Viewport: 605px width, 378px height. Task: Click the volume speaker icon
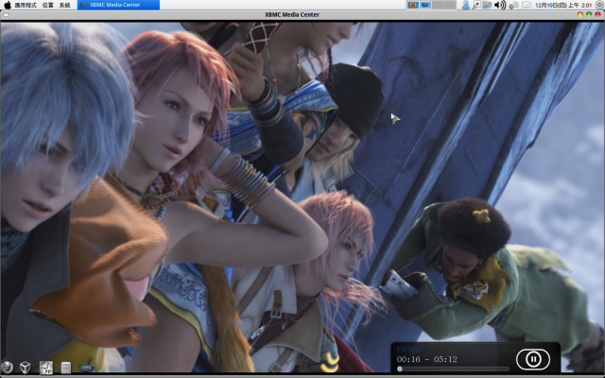coord(500,5)
